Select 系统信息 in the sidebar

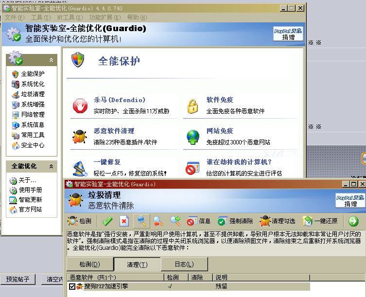[33, 125]
